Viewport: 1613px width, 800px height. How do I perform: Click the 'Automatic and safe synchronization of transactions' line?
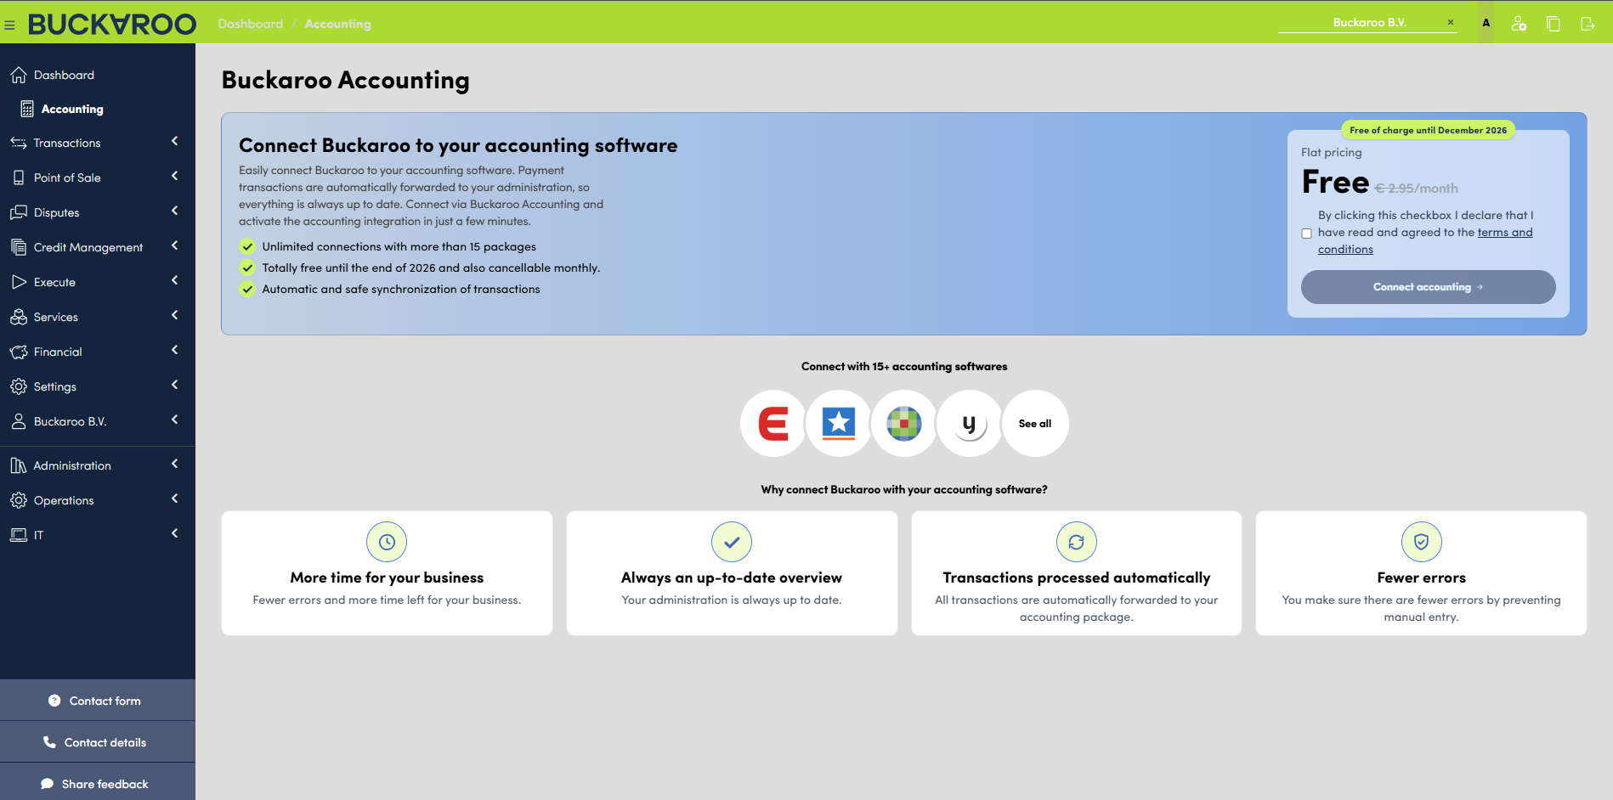tap(401, 289)
